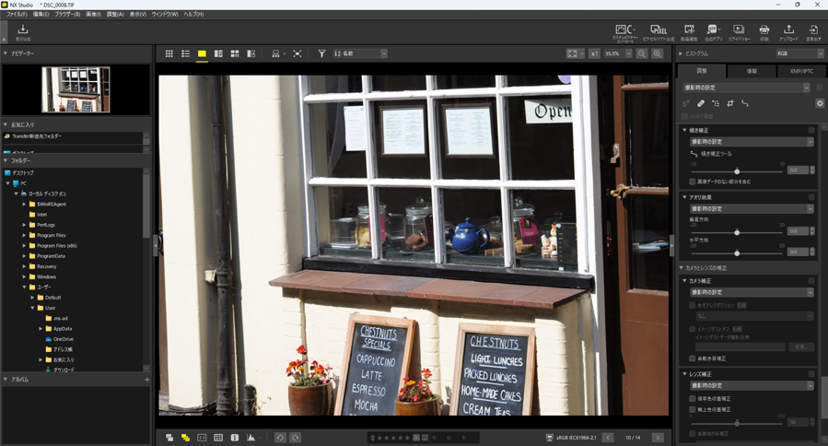Click the zoom in magnifier
Viewport: 828px width, 446px height.
pos(657,54)
